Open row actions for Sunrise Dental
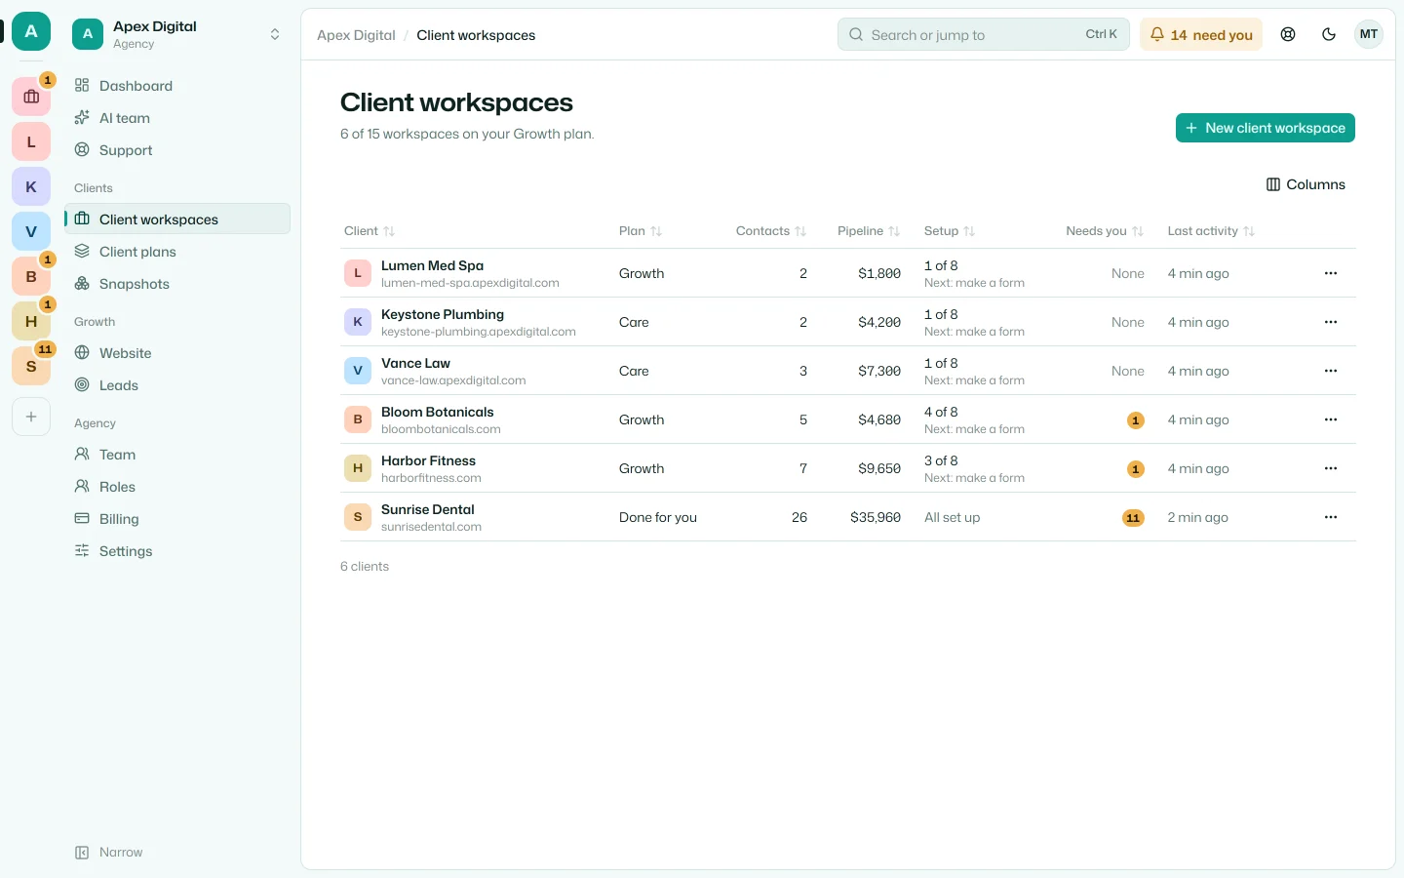Image resolution: width=1404 pixels, height=878 pixels. 1331,517
